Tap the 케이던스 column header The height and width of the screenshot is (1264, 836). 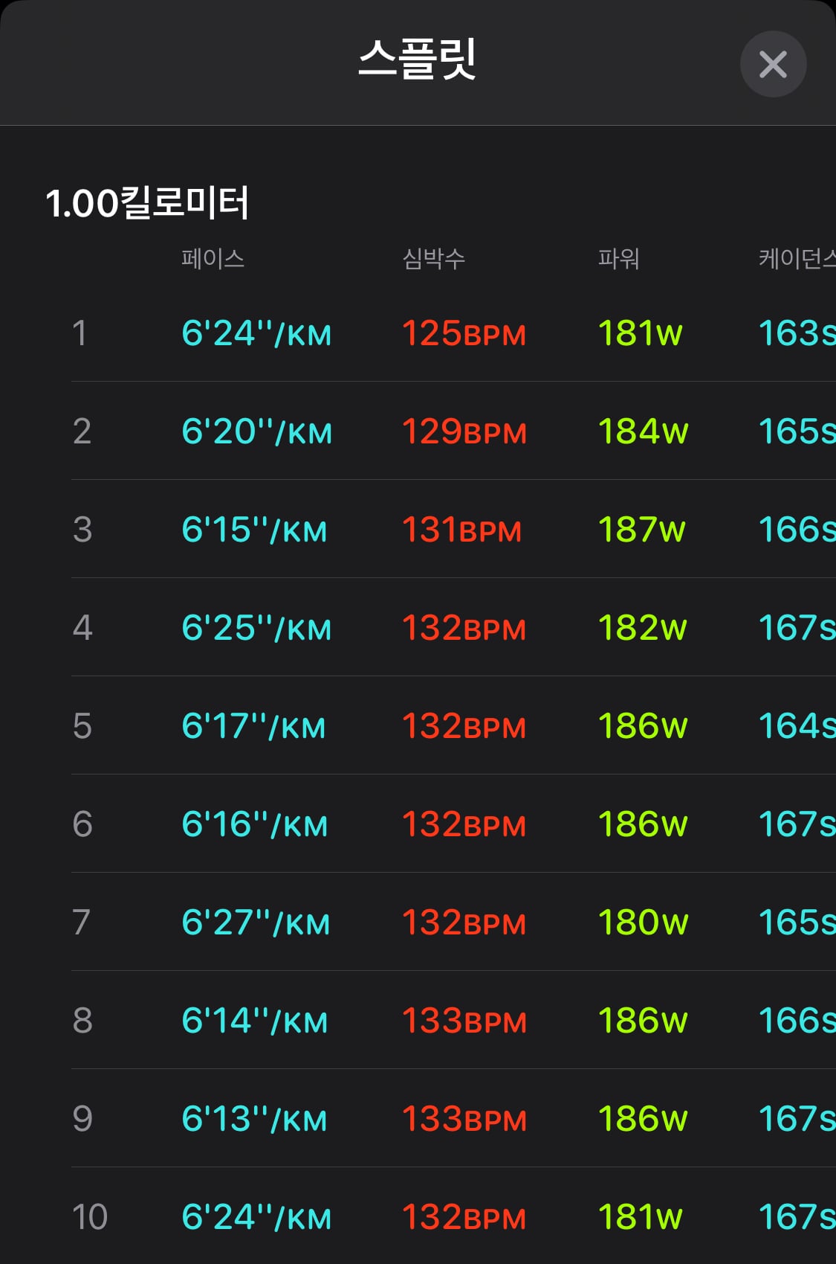click(797, 258)
